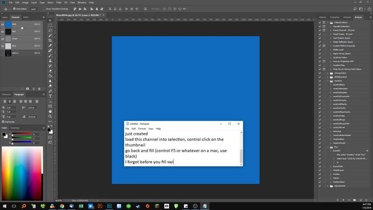
Task: Click the foreground color swatch in toolbox
Action: (x=49, y=130)
